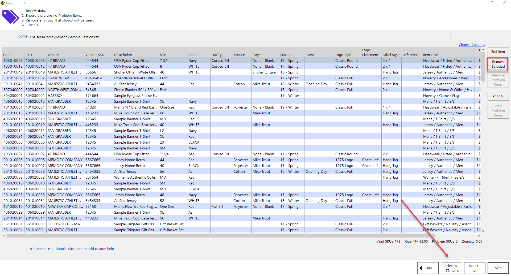Click code cell 406020029
Screen dimensions: 511x276
coord(13,213)
